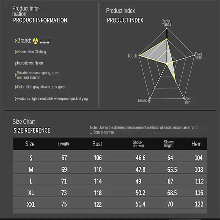The image size is (220, 220).
Task: Click the yellow arrow beside Suitable season
Action: (x=16, y=75)
